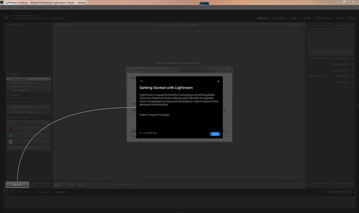Click the Facebook publish service icon
Screen dimensions: 359x213
(x=10, y=136)
